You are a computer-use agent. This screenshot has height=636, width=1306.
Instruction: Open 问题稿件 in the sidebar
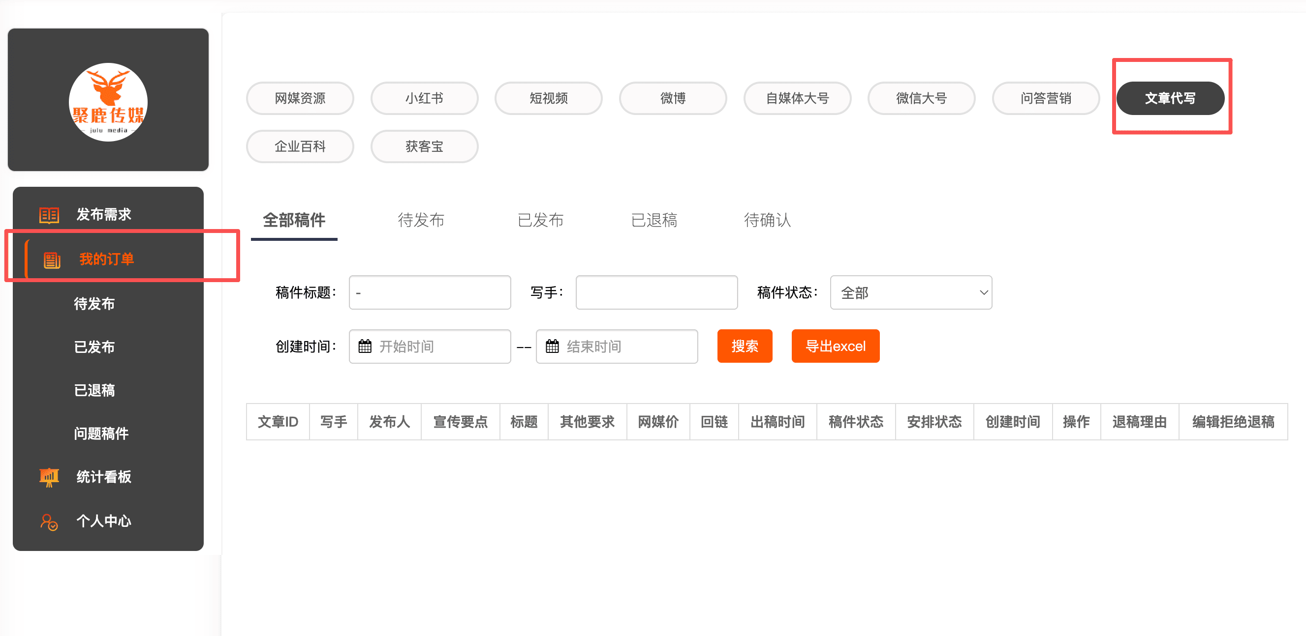[101, 434]
